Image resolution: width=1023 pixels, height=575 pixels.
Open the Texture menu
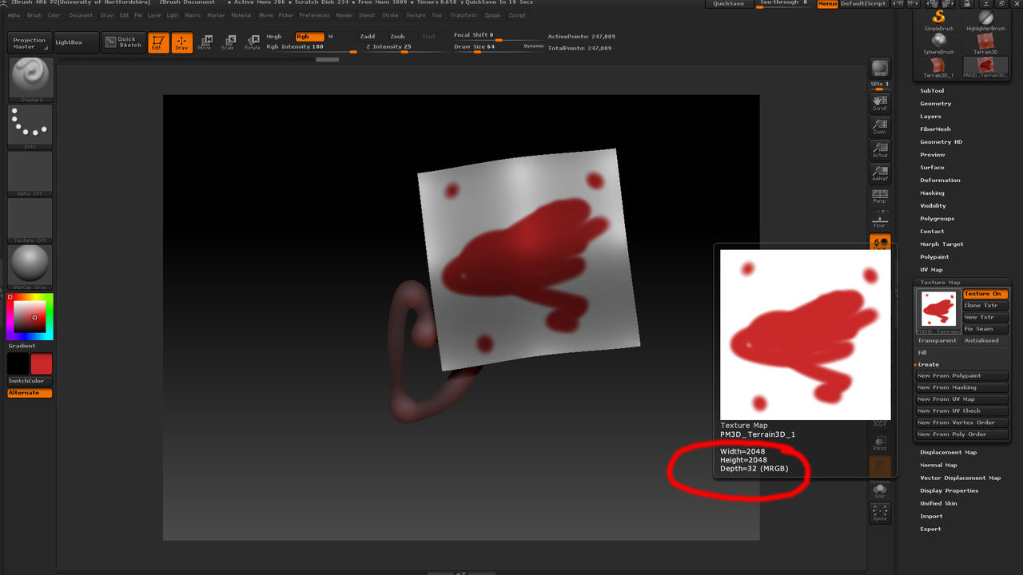pos(416,14)
